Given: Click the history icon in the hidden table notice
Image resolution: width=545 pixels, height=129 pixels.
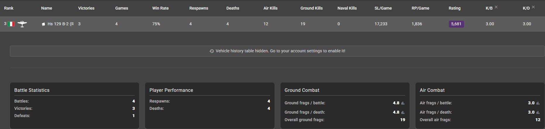Looking at the screenshot, I should [212, 51].
